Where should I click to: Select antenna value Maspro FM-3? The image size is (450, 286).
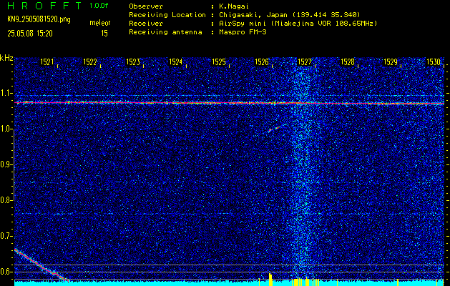(243, 32)
